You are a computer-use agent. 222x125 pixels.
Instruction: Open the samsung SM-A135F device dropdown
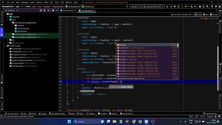153,6
